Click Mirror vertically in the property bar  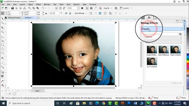click(70, 13)
